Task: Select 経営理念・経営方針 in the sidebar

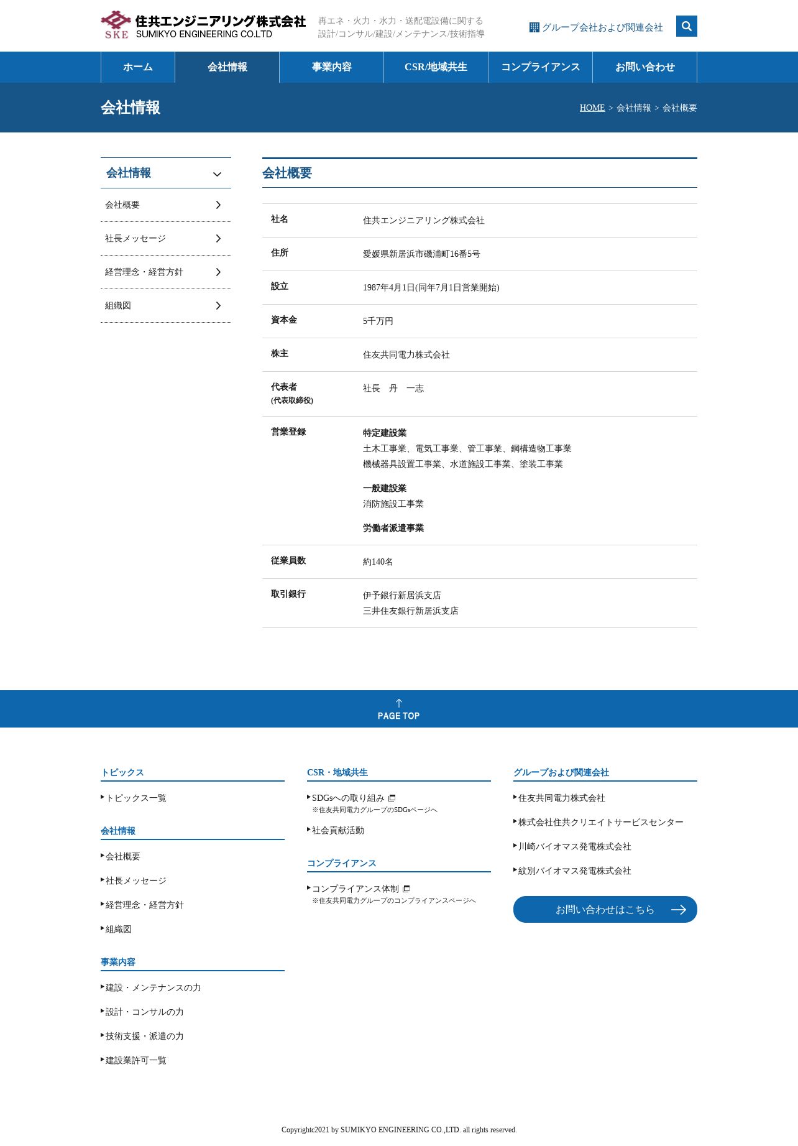Action: [x=166, y=272]
